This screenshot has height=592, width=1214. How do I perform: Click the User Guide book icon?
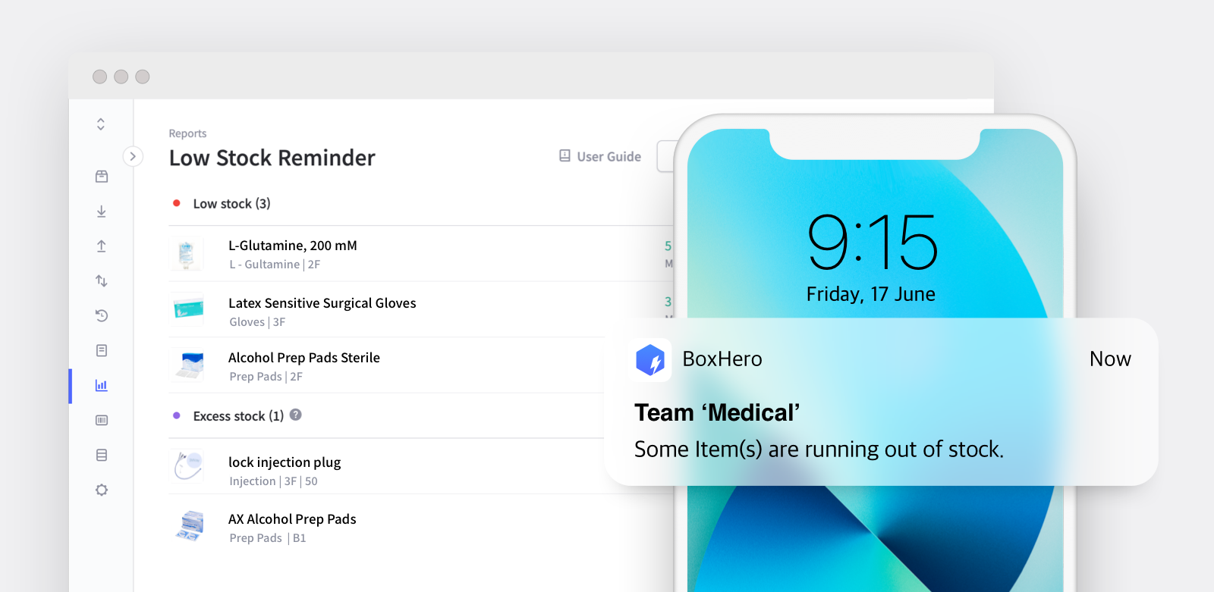click(565, 155)
